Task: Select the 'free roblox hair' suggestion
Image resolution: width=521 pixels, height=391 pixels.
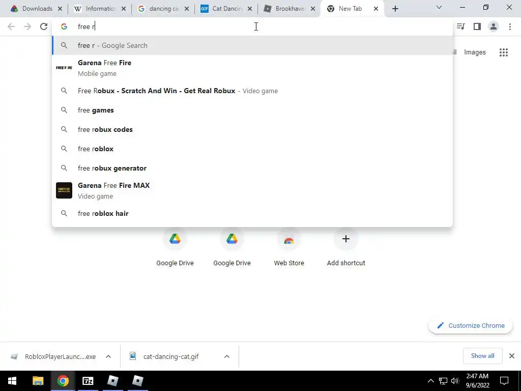Action: [x=252, y=213]
